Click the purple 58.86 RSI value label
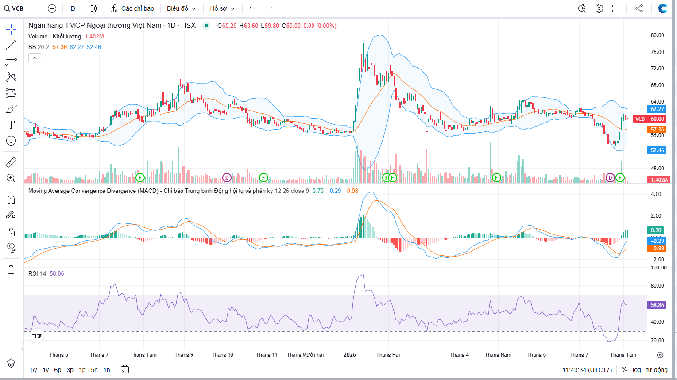This screenshot has width=677, height=380. [x=658, y=305]
